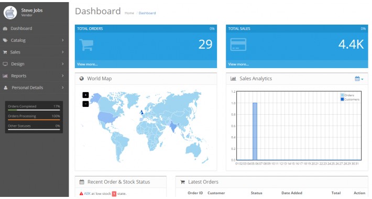Click the Orders legend color swatch
The width and height of the screenshot is (372, 199).
coord(342,95)
